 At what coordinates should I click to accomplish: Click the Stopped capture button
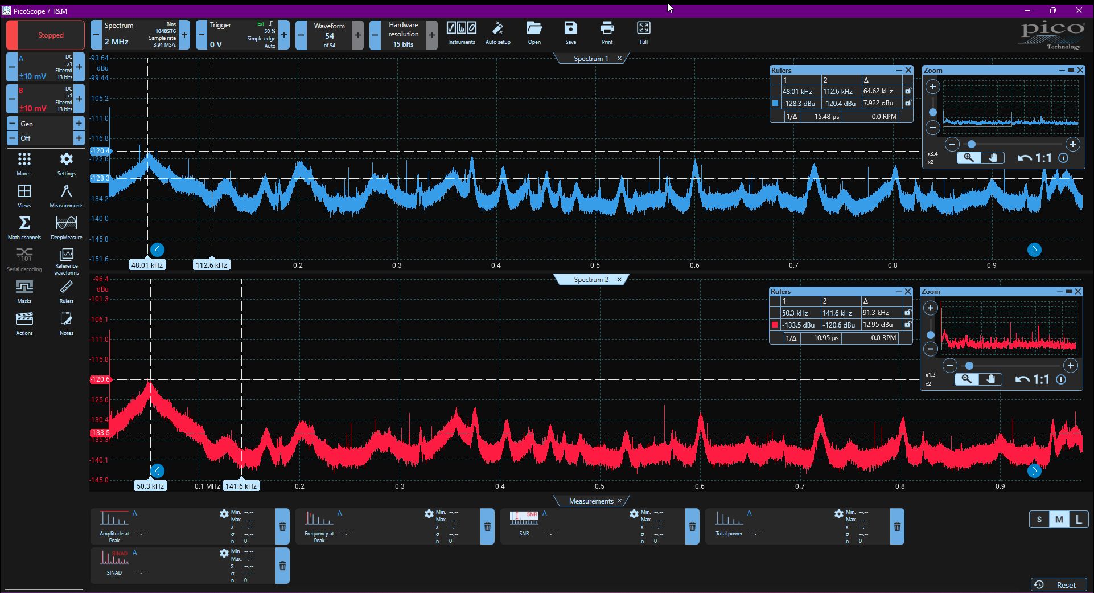tap(46, 35)
